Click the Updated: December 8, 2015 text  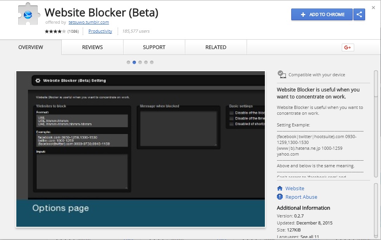pyautogui.click(x=304, y=223)
